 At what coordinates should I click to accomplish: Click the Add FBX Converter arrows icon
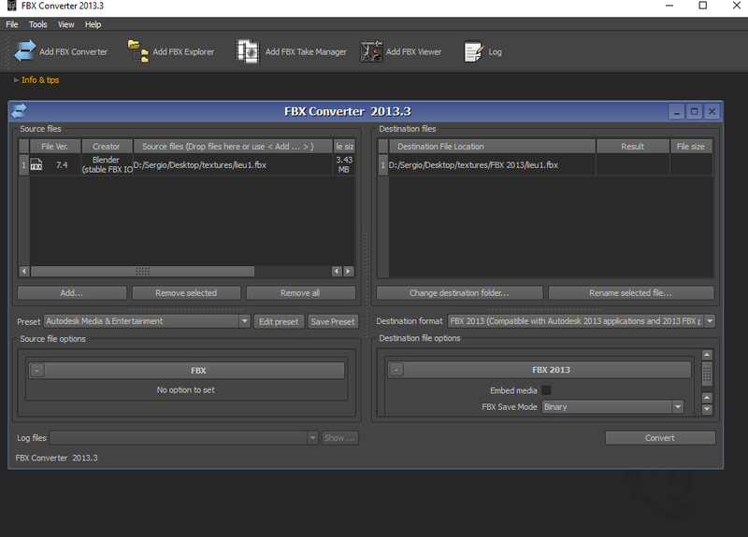point(25,51)
